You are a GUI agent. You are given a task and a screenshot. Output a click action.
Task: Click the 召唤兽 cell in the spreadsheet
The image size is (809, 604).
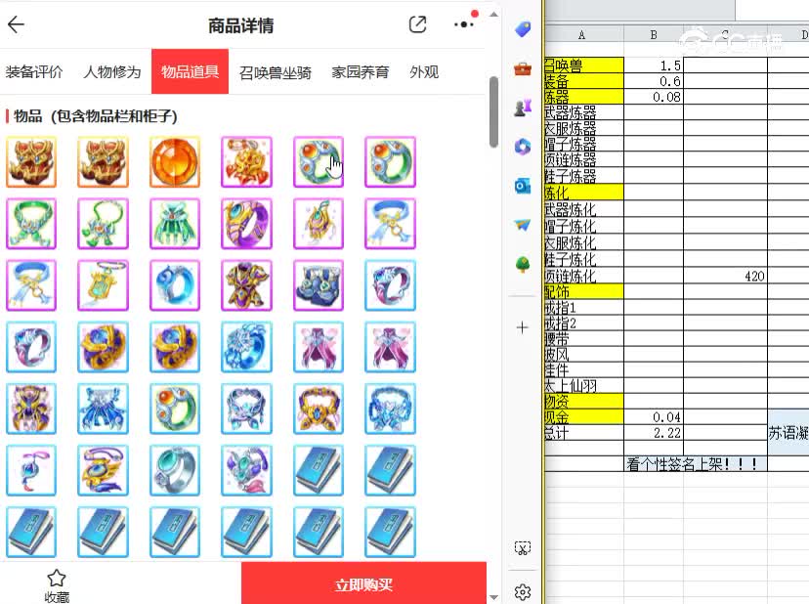pos(584,65)
